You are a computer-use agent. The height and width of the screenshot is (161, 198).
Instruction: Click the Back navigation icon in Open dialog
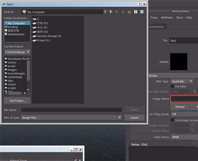pos(111,12)
